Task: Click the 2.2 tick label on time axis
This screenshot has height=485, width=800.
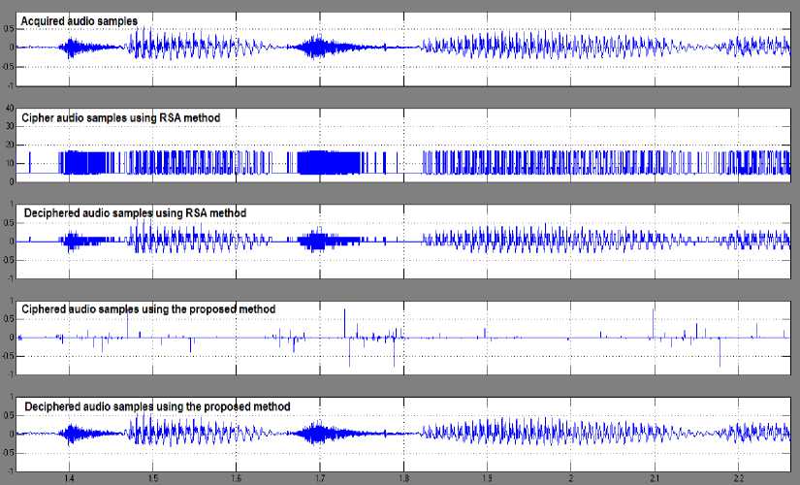Action: [x=738, y=479]
